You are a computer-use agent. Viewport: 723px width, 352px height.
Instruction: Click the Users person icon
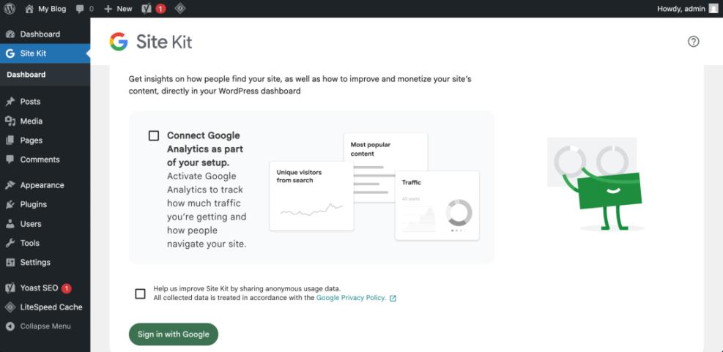pyautogui.click(x=10, y=224)
